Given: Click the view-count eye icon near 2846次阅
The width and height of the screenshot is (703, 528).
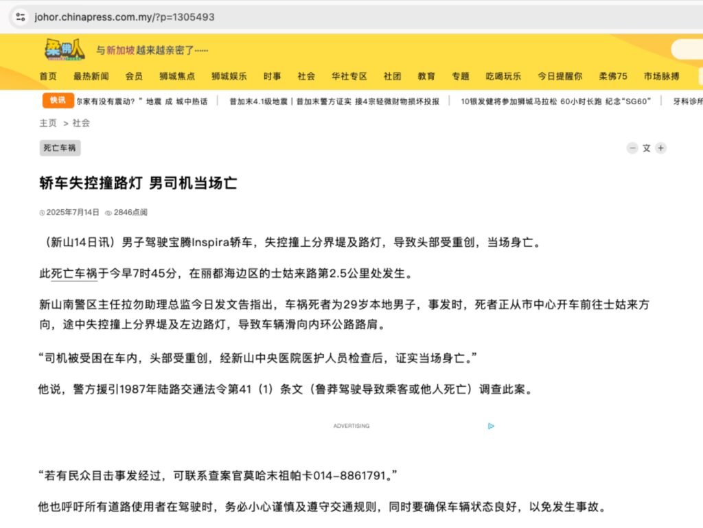Looking at the screenshot, I should coord(110,213).
